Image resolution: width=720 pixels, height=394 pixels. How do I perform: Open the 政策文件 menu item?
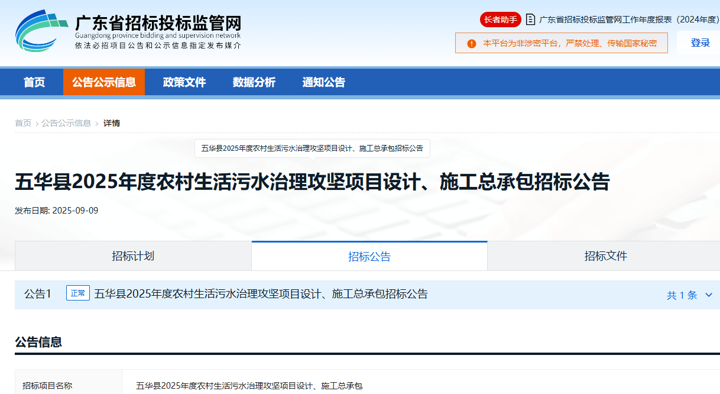click(x=183, y=82)
